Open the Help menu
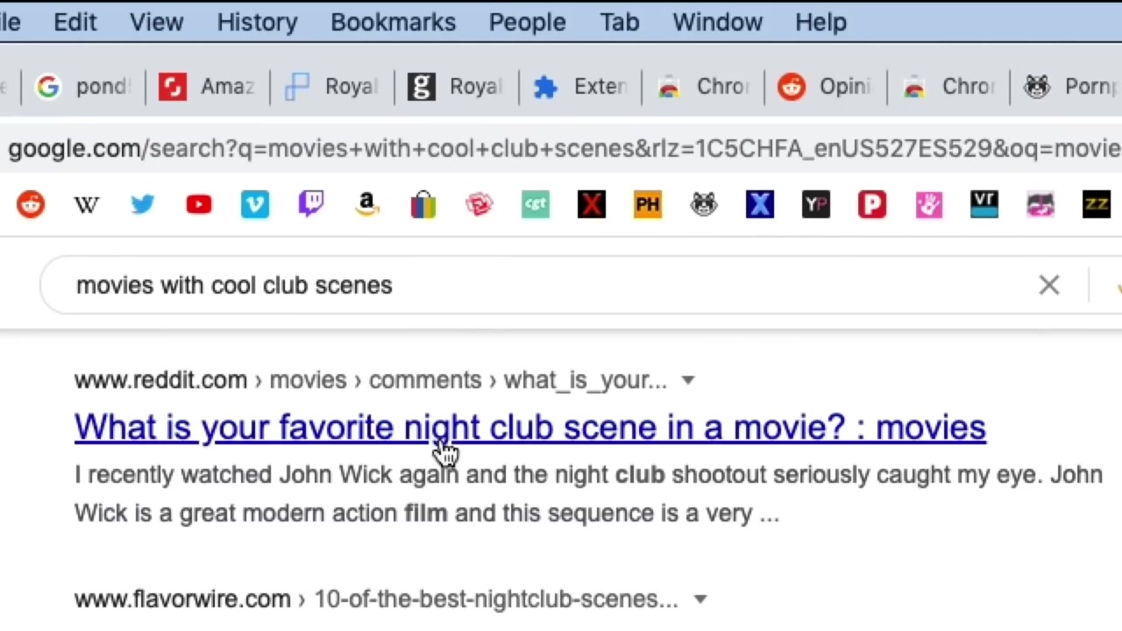The height and width of the screenshot is (631, 1122). [x=821, y=22]
